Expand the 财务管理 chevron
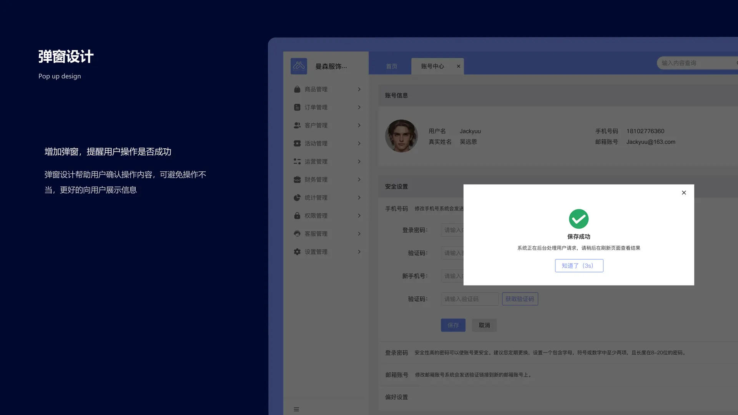Screen dimensions: 738x415 tap(359, 179)
